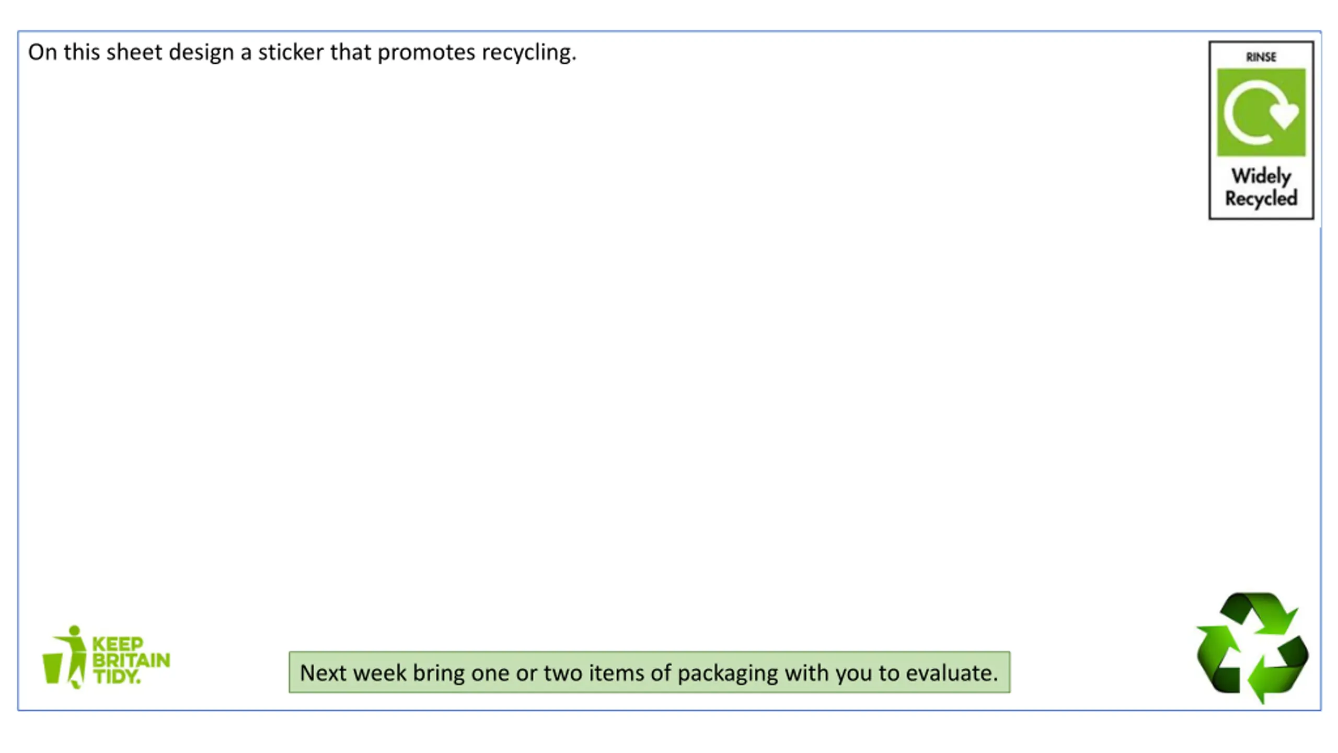Click the heart-shaped arrowhead on the green swirl
Image resolution: width=1338 pixels, height=753 pixels.
pyautogui.click(x=1285, y=116)
